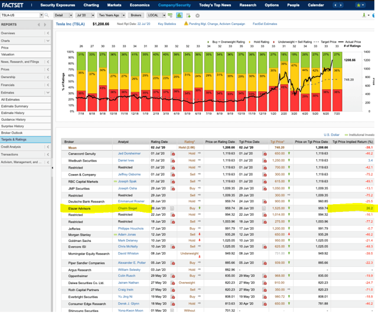The height and width of the screenshot is (313, 378).
Task: Sort table by Tgt Price column header
Action: [277, 142]
